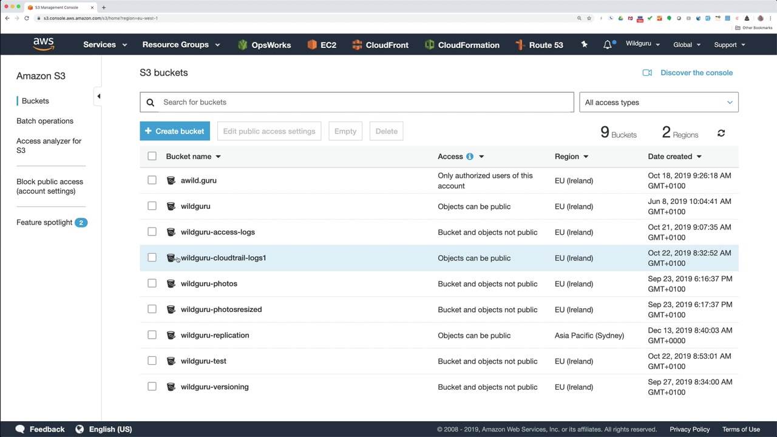Click the AWS logo home icon
The width and height of the screenshot is (777, 437).
point(44,44)
